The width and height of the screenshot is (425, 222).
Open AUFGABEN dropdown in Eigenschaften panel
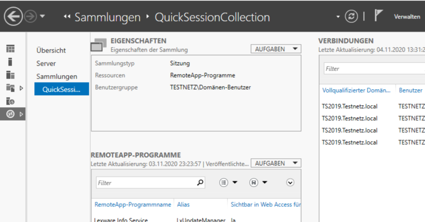click(275, 49)
